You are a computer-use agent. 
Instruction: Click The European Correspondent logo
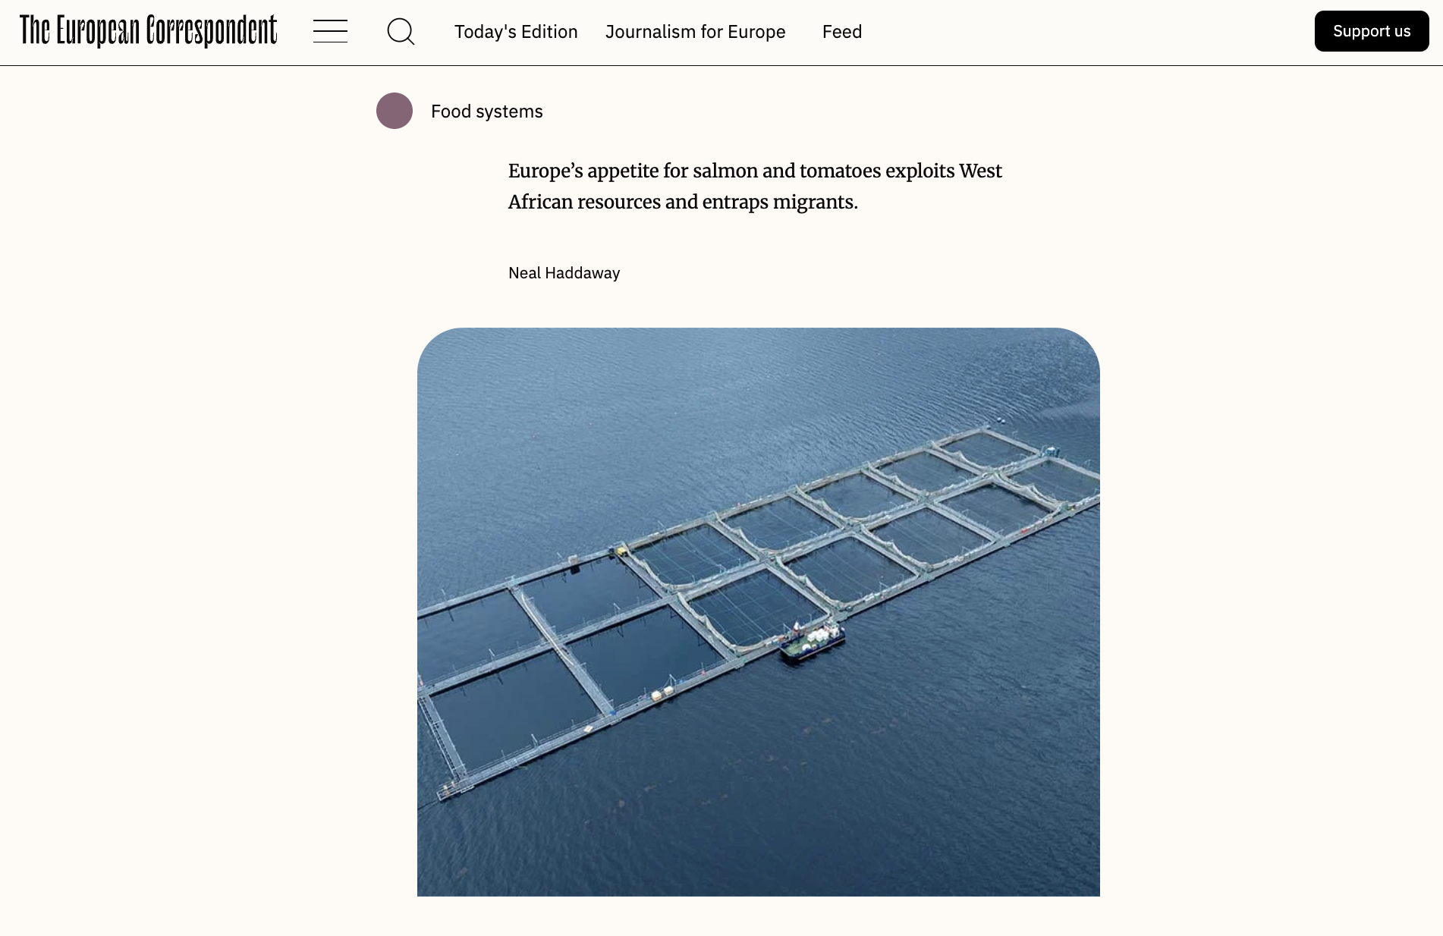tap(149, 31)
